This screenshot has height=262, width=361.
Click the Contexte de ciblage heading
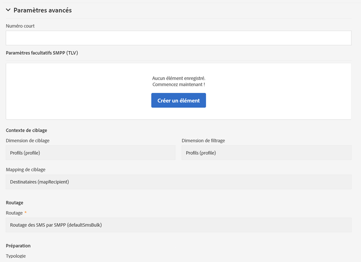26,130
